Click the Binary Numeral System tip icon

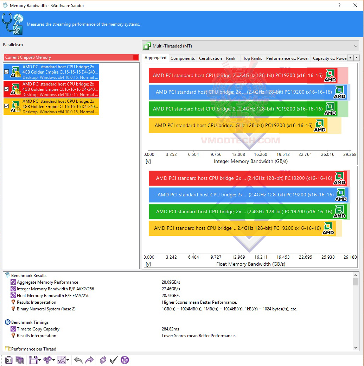click(x=13, y=309)
